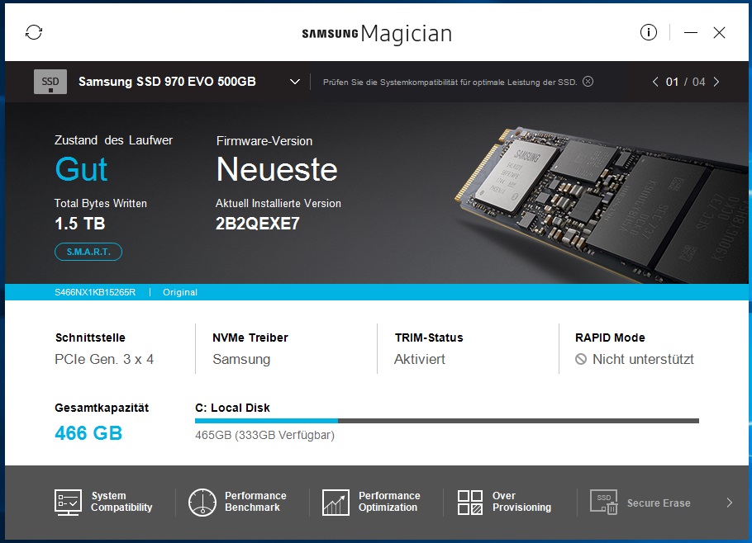752x543 pixels.
Task: Open Over Provisioning
Action: point(504,502)
